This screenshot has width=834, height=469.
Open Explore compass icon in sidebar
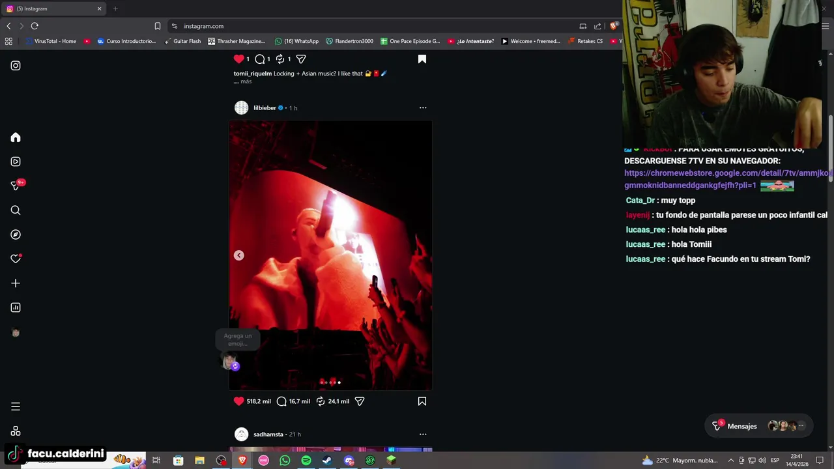[x=16, y=234]
